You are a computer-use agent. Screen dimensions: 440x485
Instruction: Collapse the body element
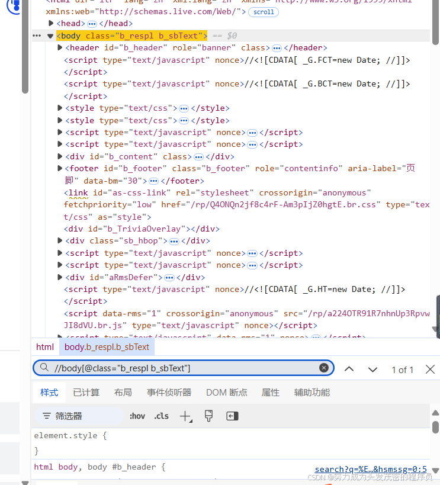[50, 36]
